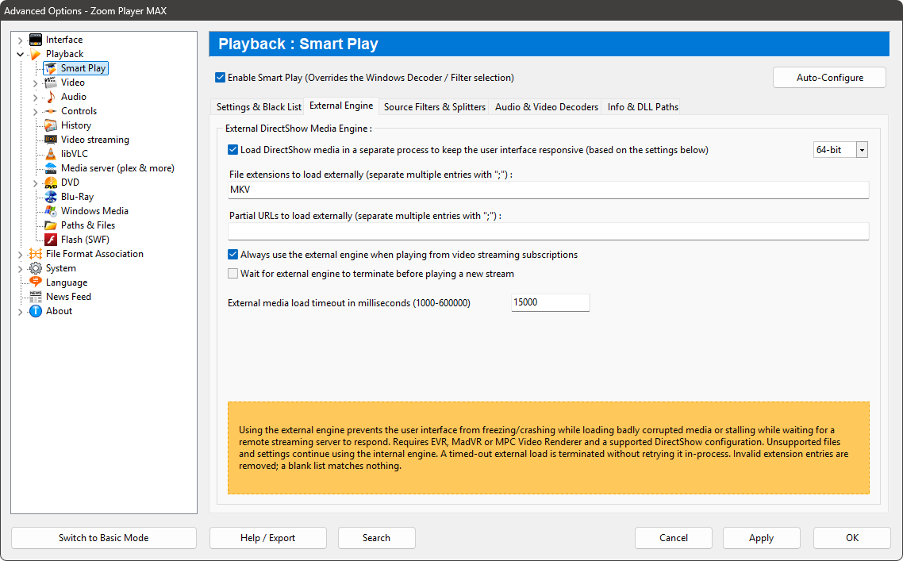Viewport: 903px width, 561px height.
Task: Click the Controls icon in tree
Action: 51,111
